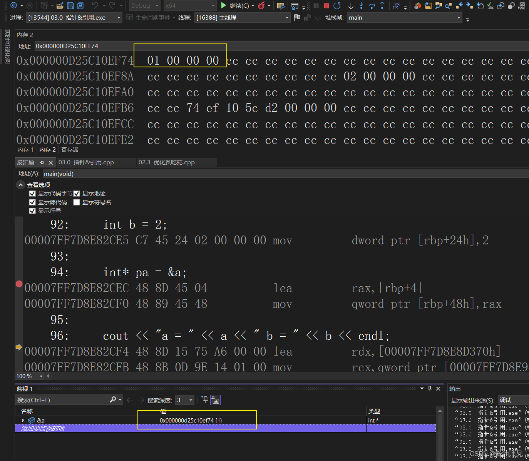Click the save all files icon
529x461 pixels.
point(81,6)
